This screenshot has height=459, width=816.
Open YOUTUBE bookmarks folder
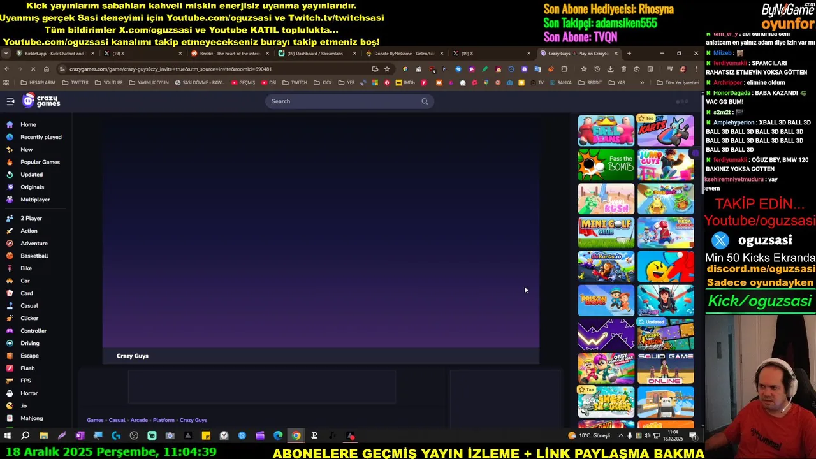tap(108, 82)
